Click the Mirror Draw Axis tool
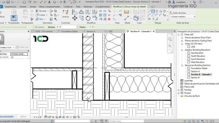The width and height of the screenshot is (219, 123). [x=94, y=12]
